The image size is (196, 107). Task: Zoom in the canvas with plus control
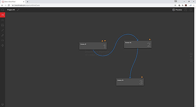[x=191, y=54]
